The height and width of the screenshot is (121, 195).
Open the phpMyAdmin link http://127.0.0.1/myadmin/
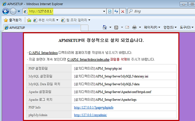90,115
